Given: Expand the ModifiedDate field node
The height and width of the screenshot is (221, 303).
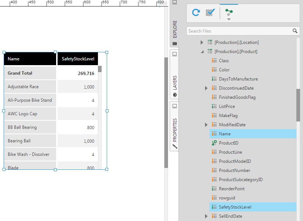Looking at the screenshot, I should [x=206, y=124].
